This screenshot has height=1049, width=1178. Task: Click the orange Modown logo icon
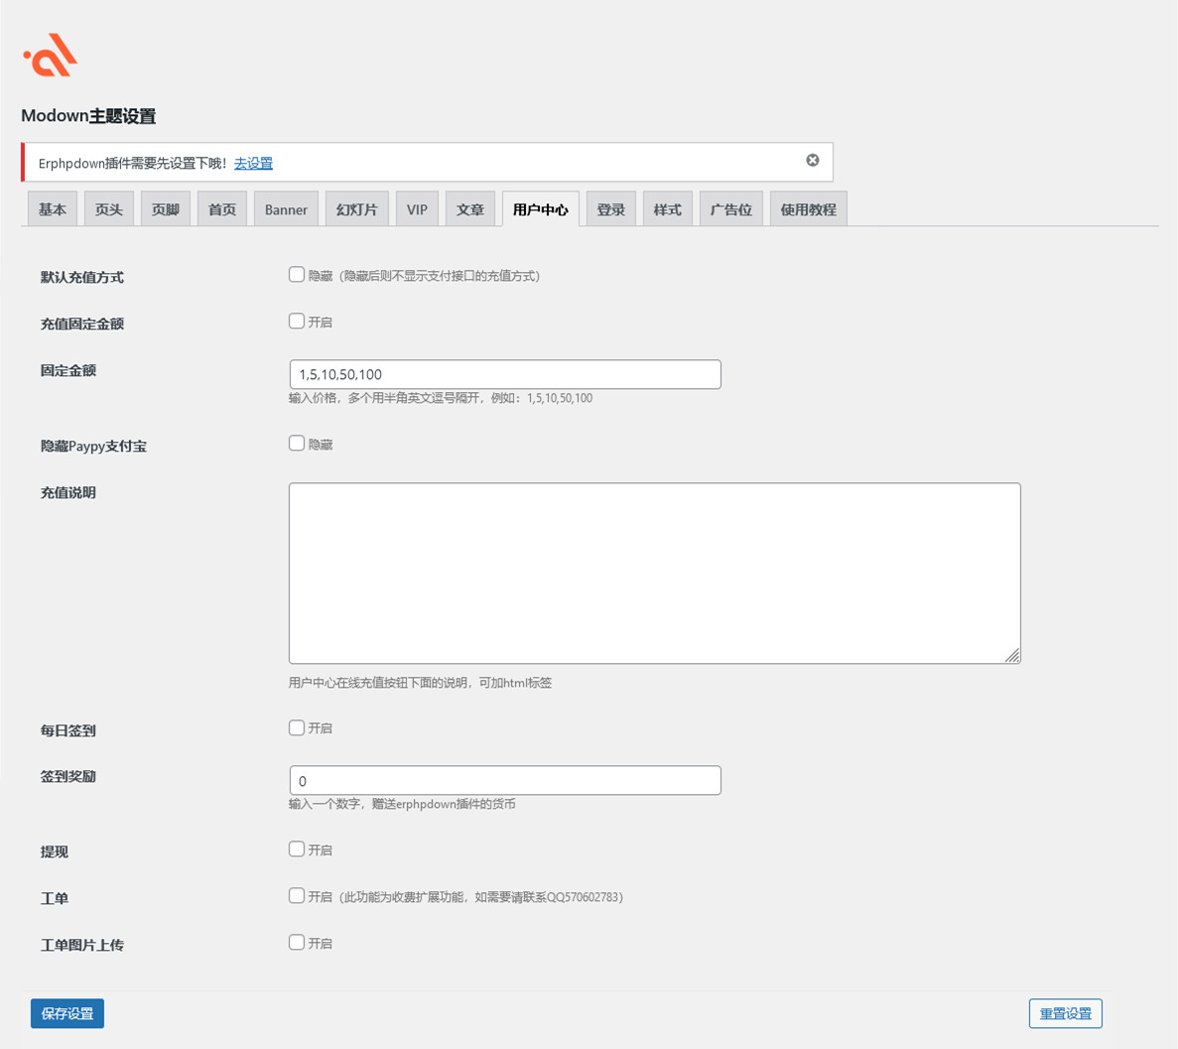point(51,56)
